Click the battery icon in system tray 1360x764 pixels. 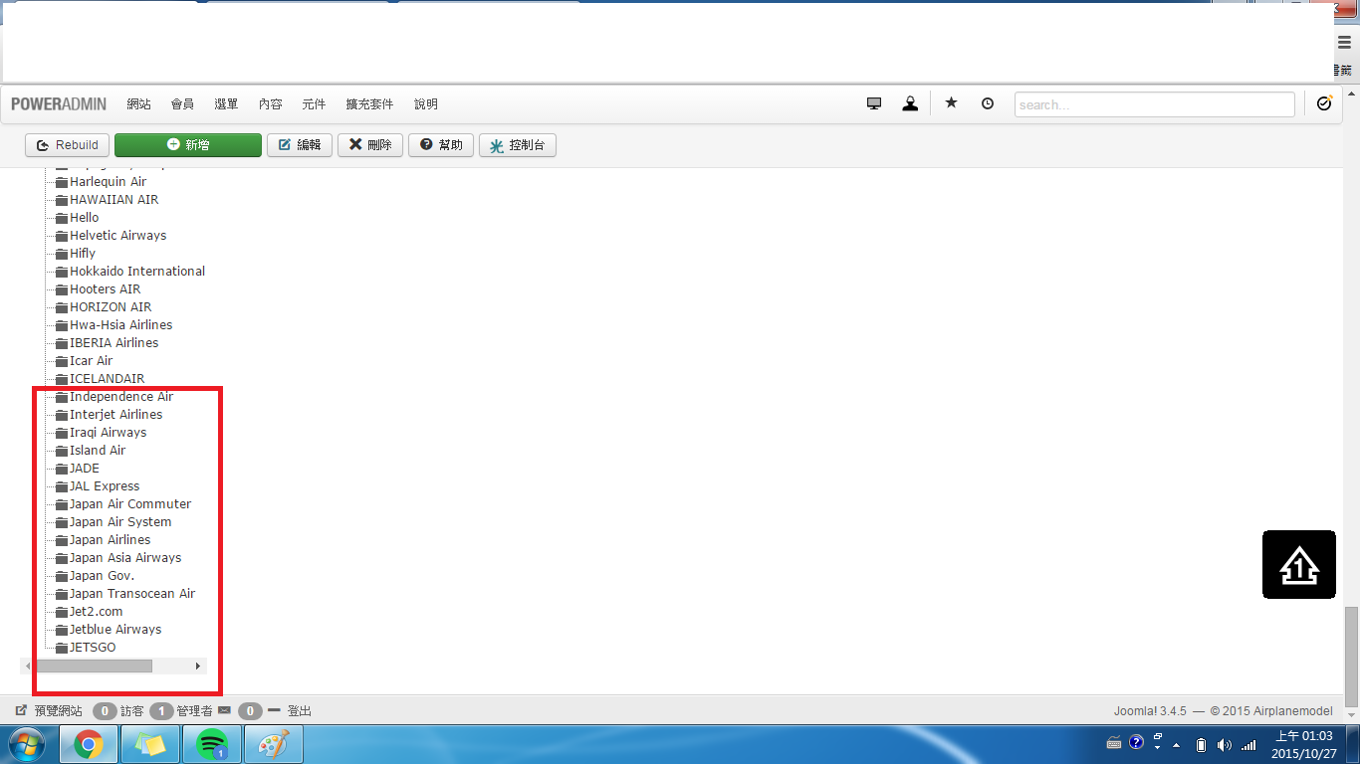(1201, 744)
